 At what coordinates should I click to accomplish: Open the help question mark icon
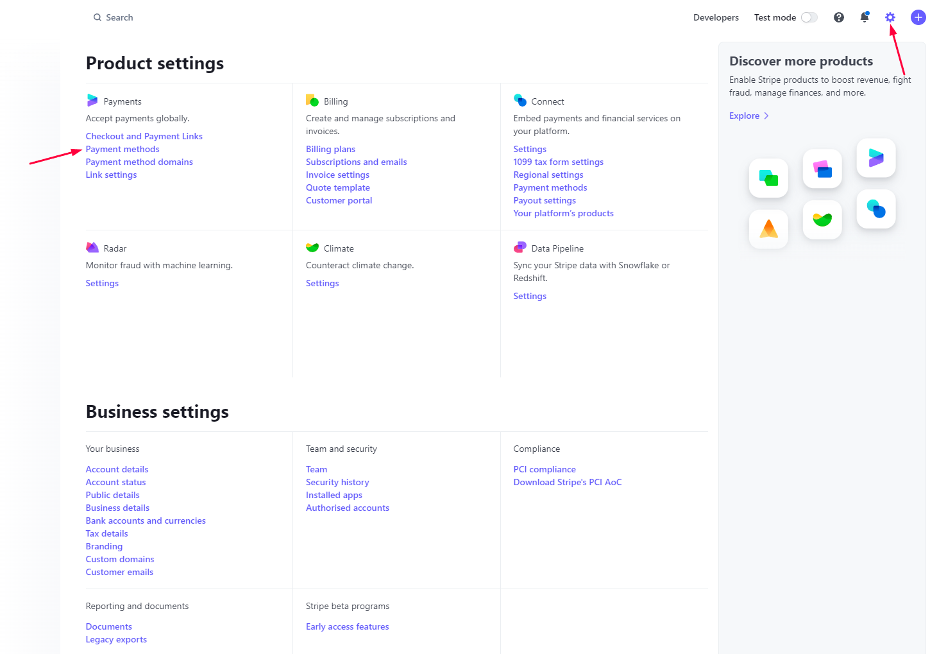(838, 17)
